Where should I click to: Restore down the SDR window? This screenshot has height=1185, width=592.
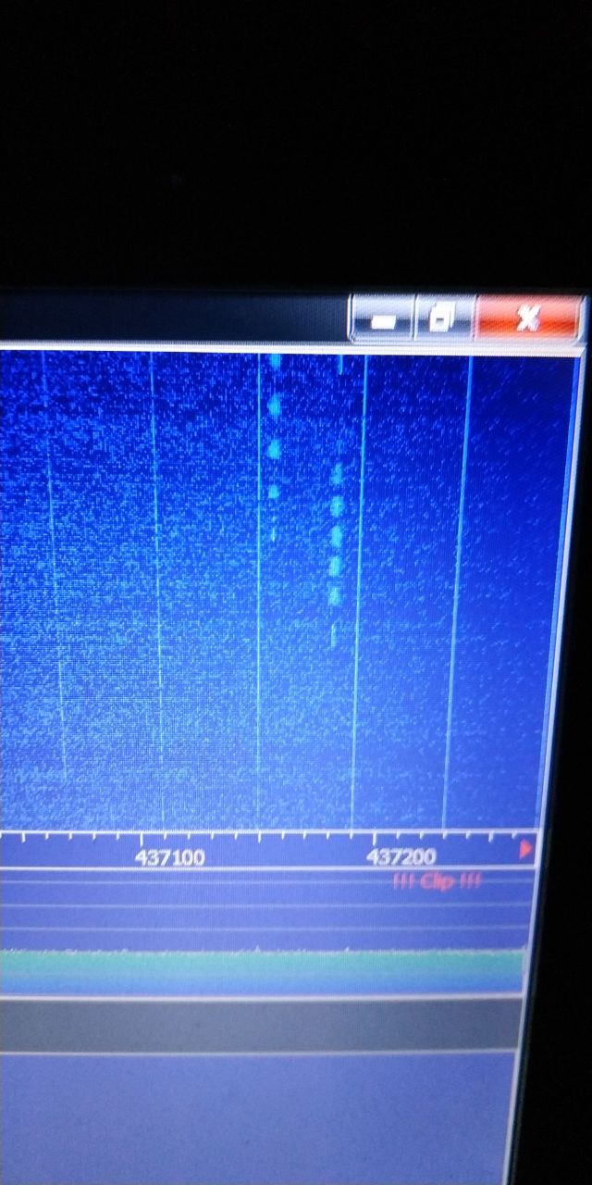point(443,320)
